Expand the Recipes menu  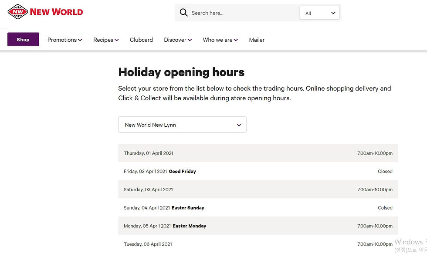pos(106,40)
